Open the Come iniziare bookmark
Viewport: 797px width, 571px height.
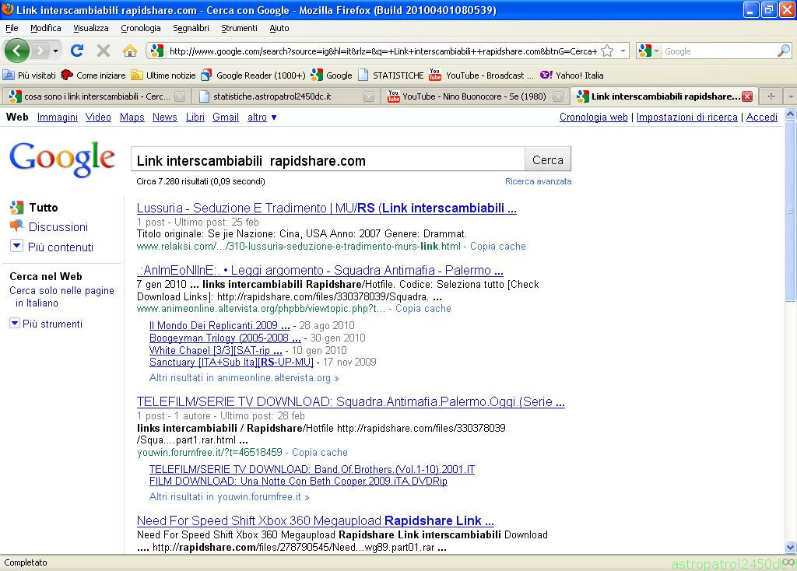click(93, 75)
